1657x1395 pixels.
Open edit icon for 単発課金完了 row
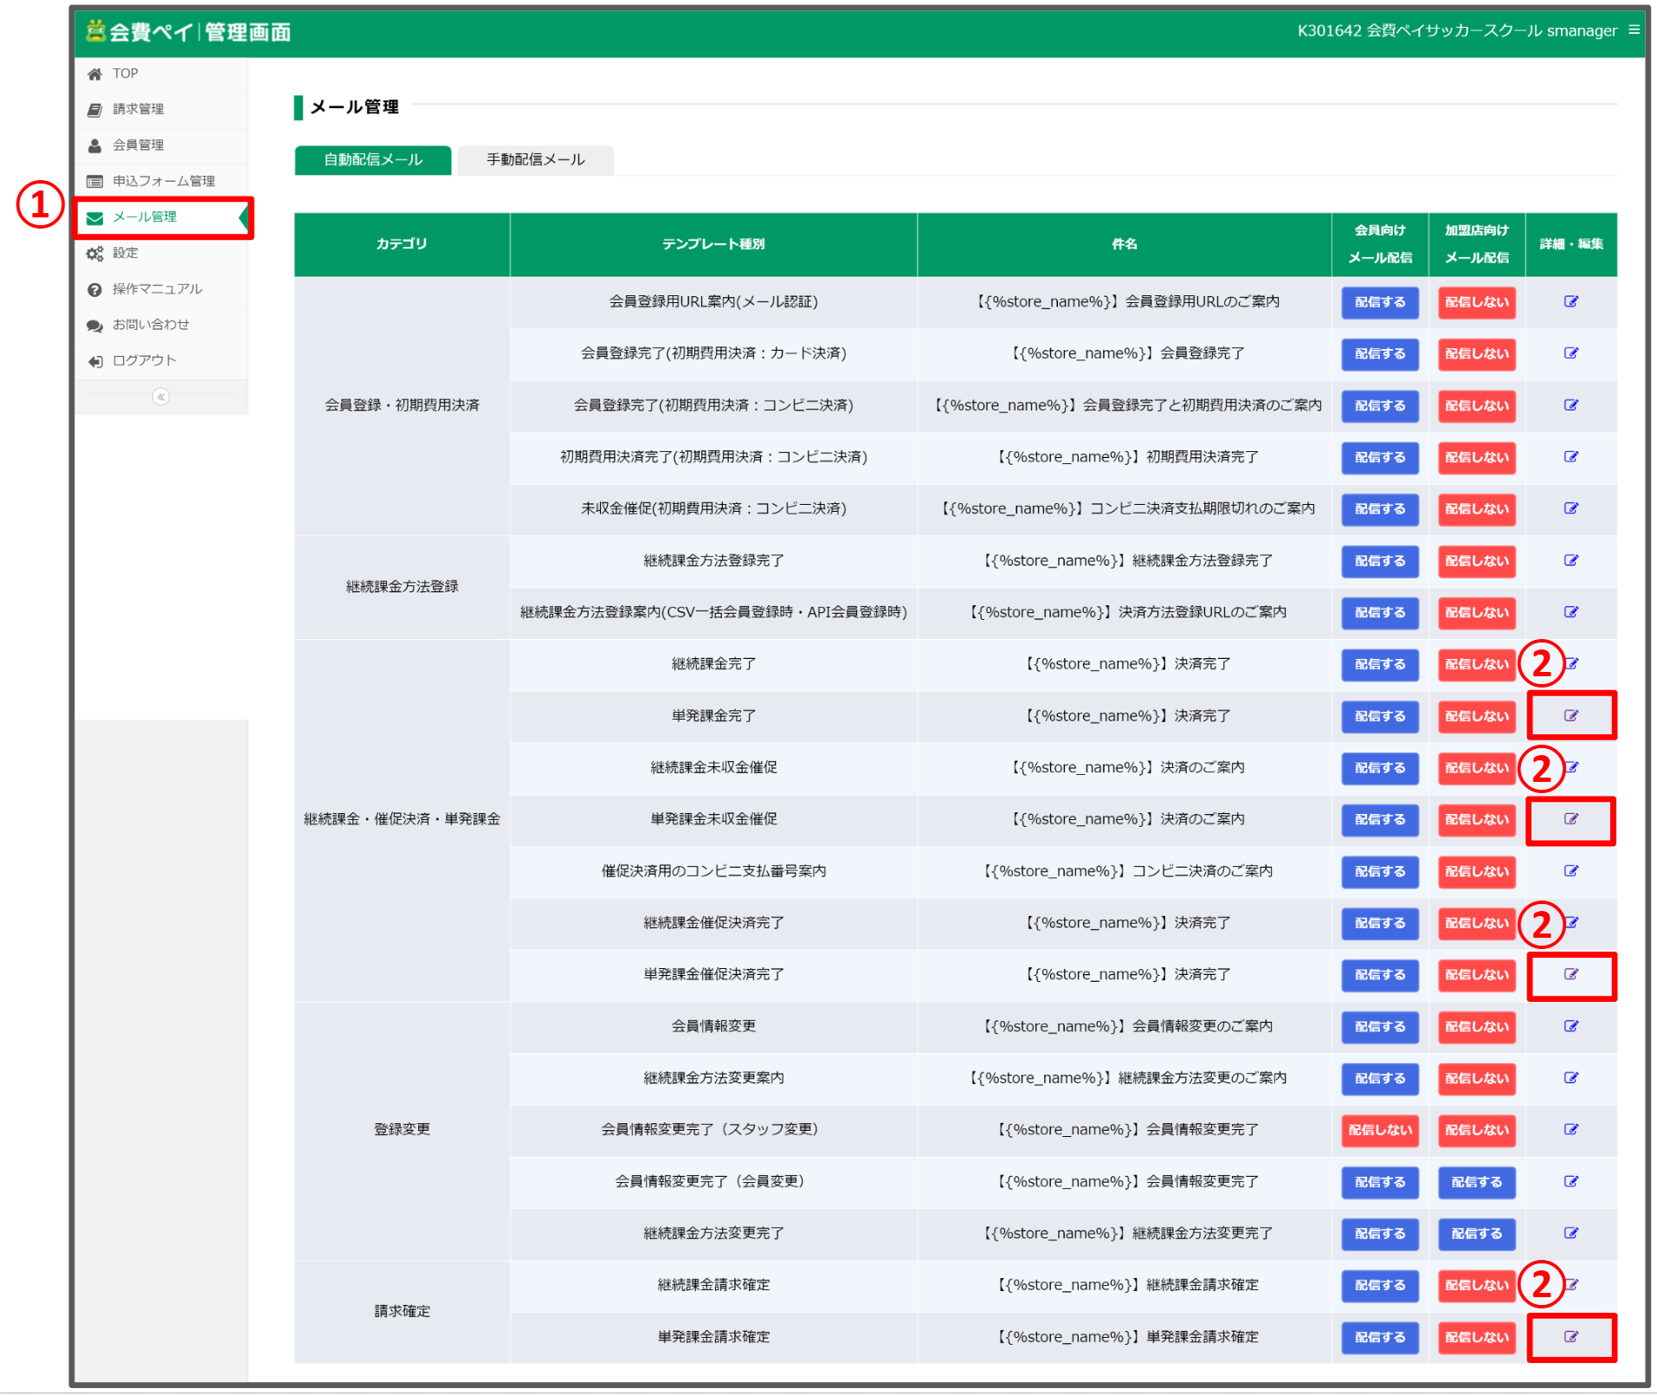pos(1570,716)
